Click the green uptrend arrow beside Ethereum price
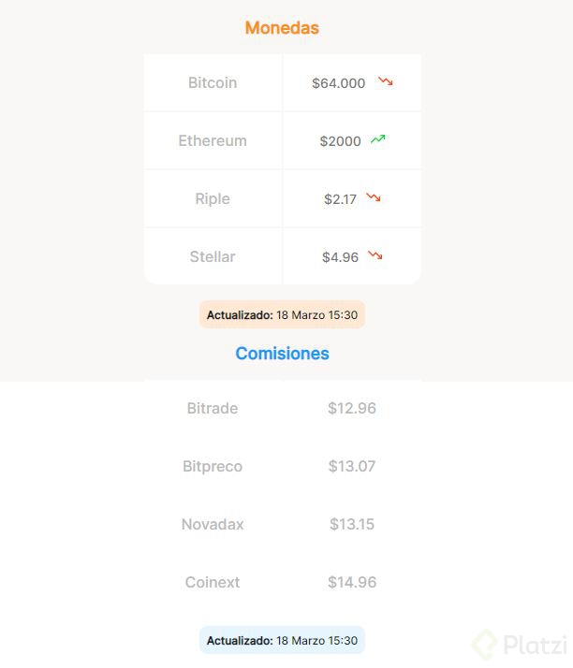 377,139
